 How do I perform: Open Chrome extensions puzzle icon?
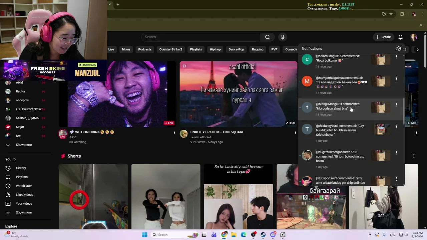point(402,14)
